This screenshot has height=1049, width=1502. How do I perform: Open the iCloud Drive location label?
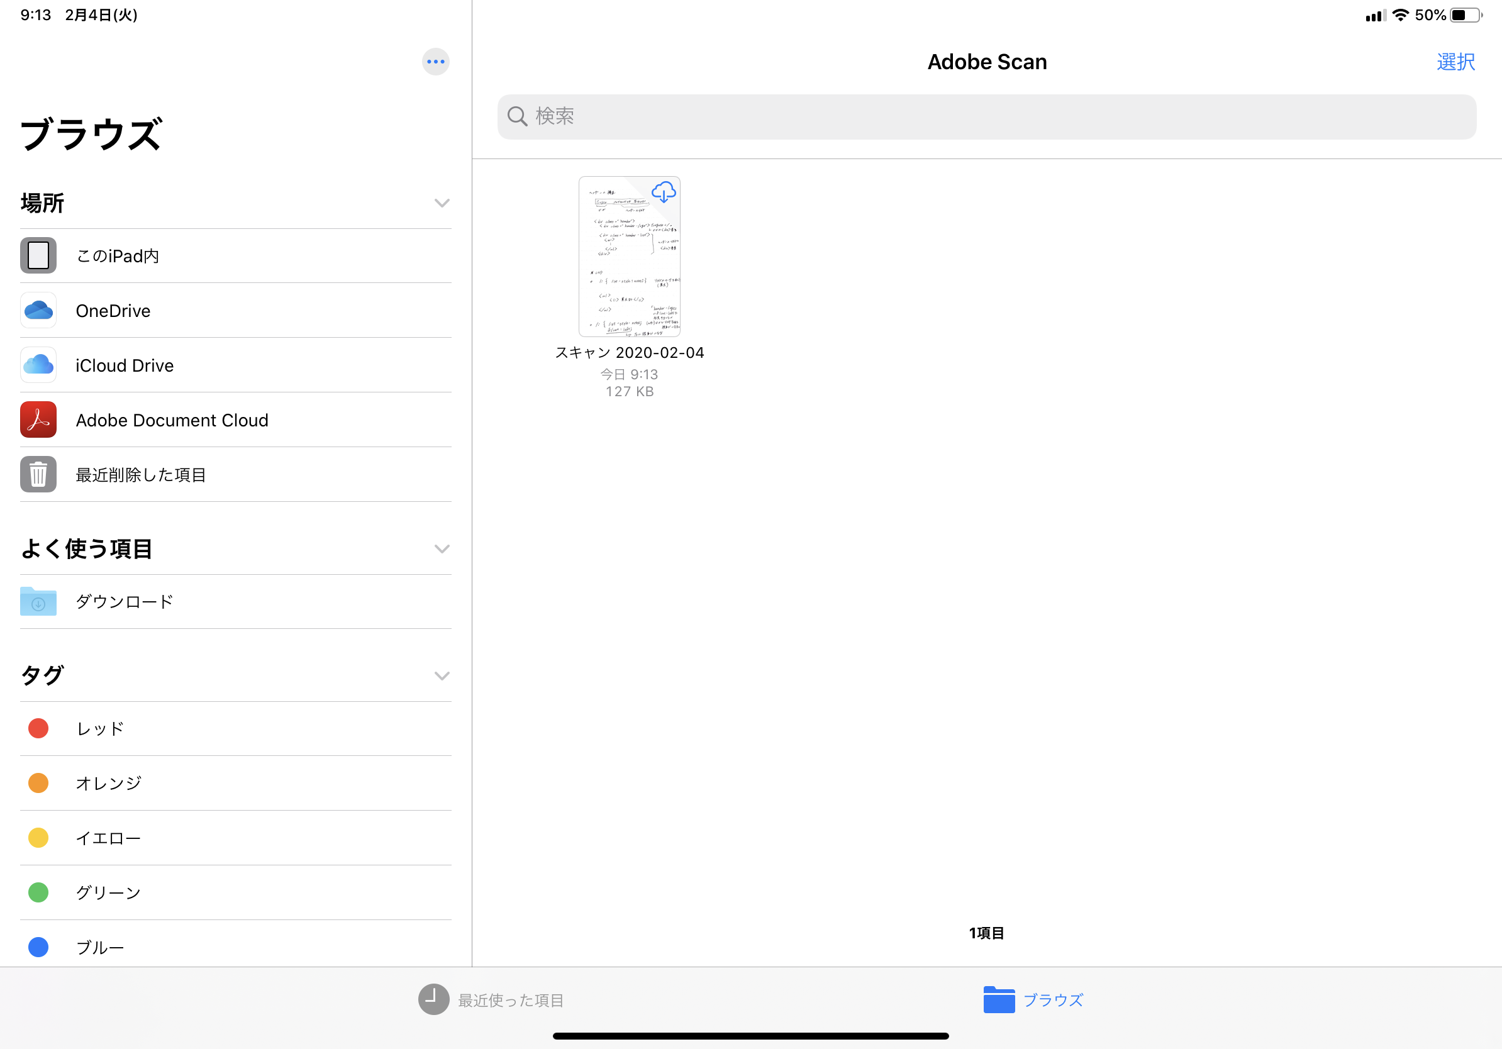point(125,365)
